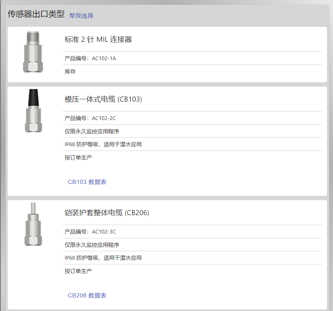Choose the 模压一体式电缆 (CB103) option title

click(x=103, y=99)
